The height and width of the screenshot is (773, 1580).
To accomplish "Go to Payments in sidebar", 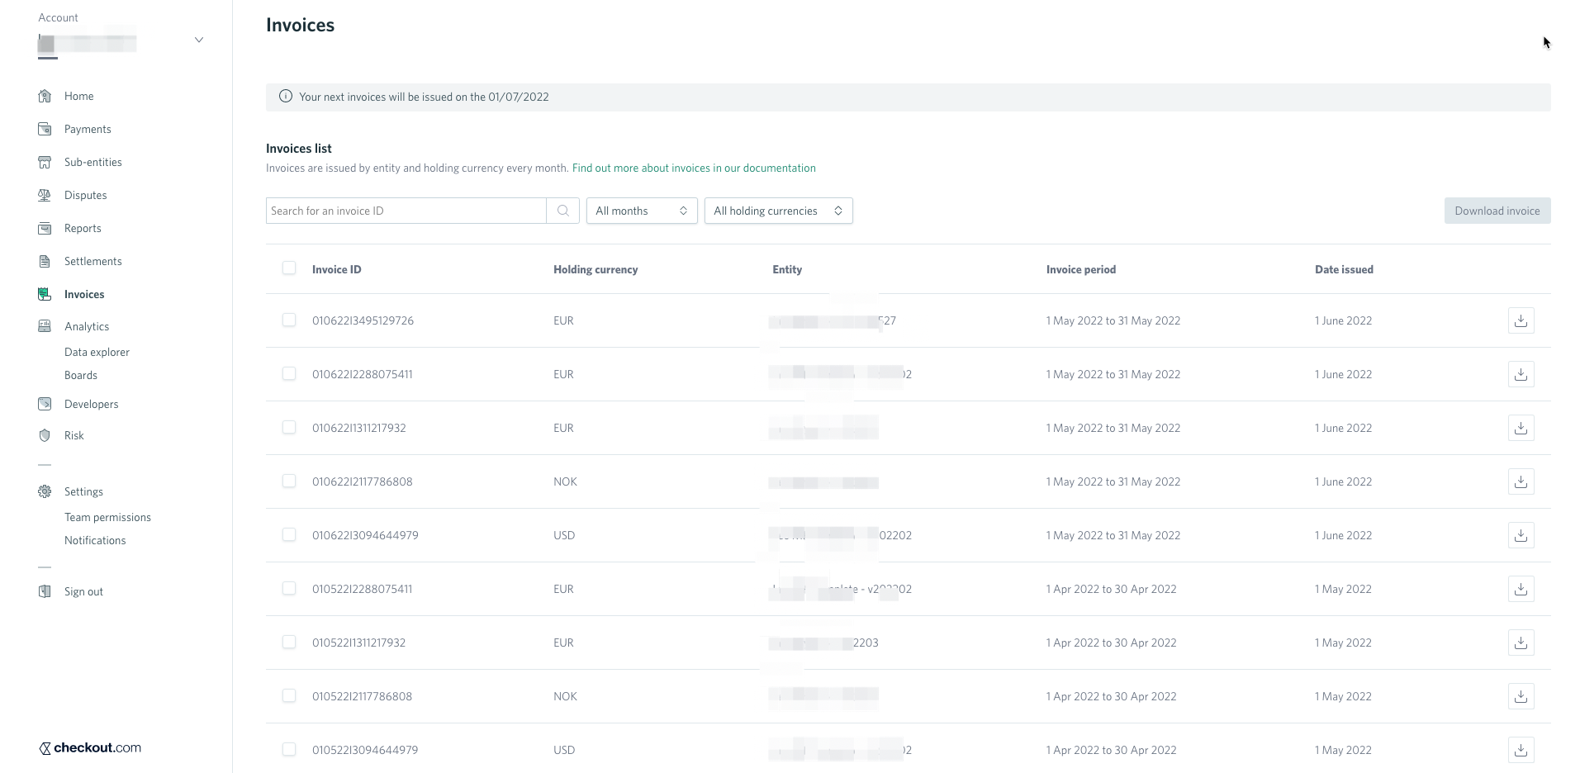I will (88, 129).
